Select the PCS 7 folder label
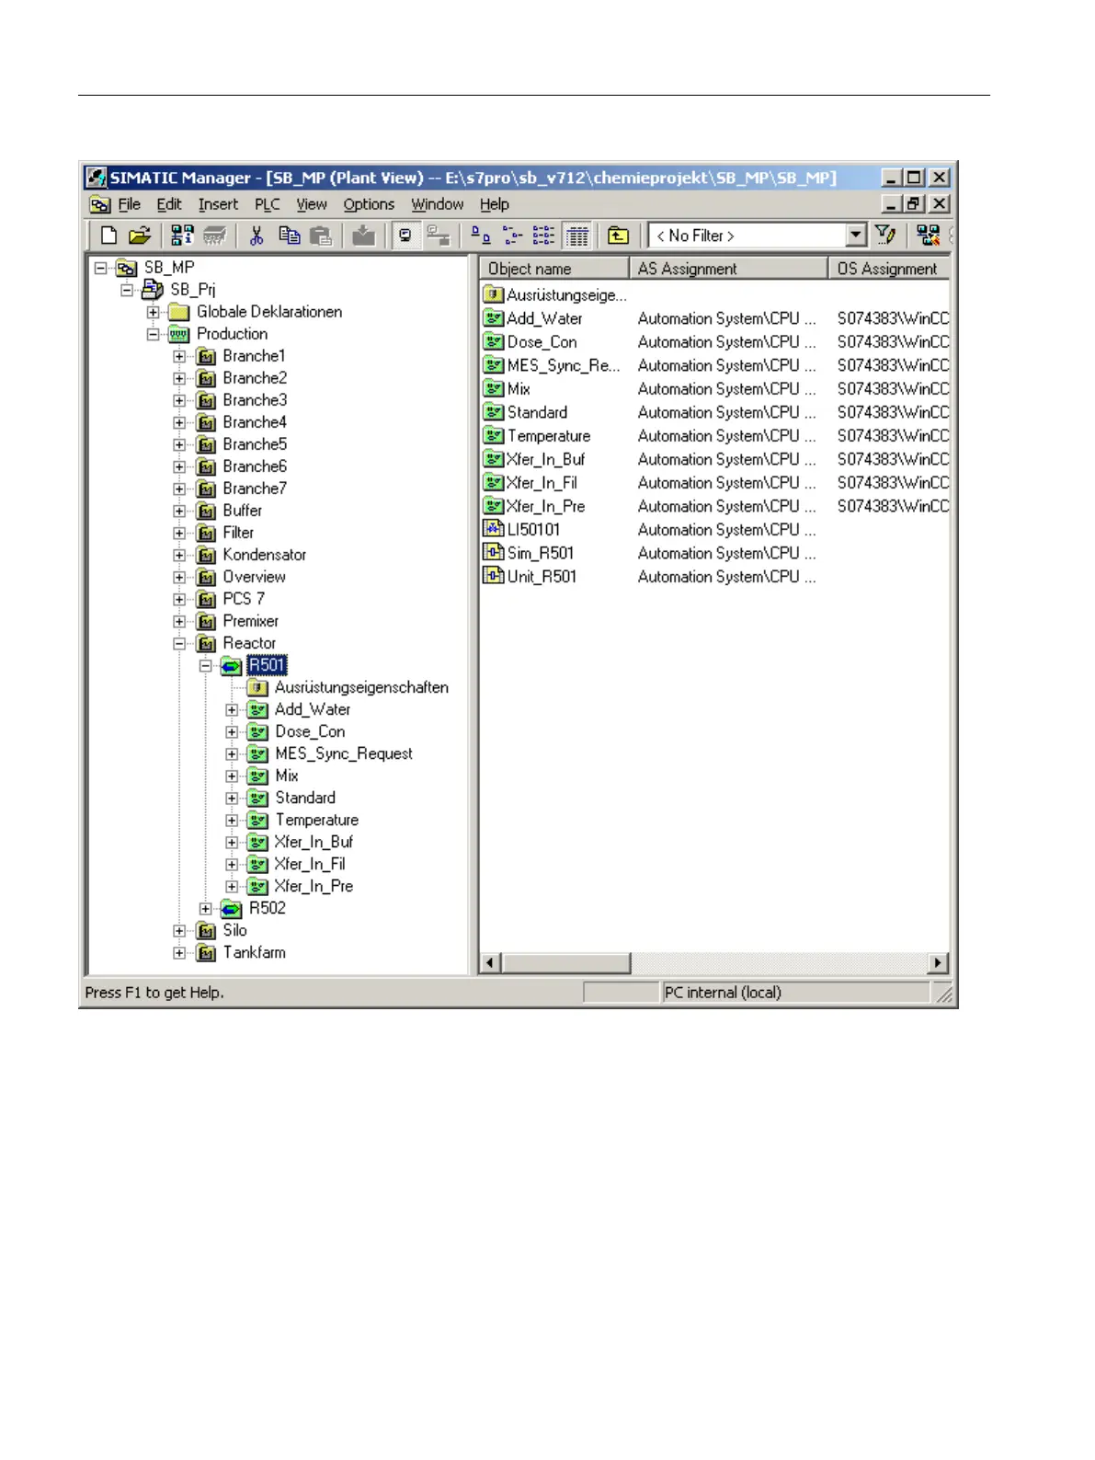 244,599
